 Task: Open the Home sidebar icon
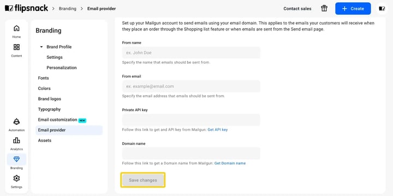point(16,28)
